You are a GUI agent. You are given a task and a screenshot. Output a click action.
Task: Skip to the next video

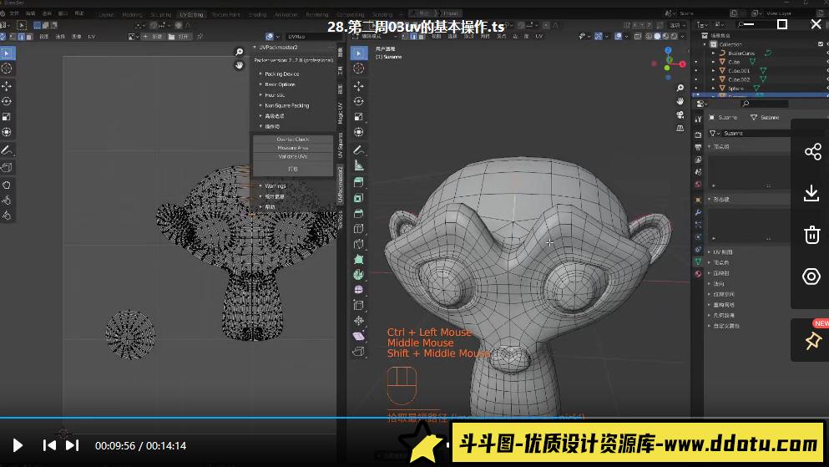[73, 445]
